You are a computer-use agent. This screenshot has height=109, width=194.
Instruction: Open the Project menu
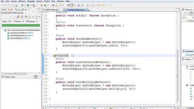coord(47,1)
